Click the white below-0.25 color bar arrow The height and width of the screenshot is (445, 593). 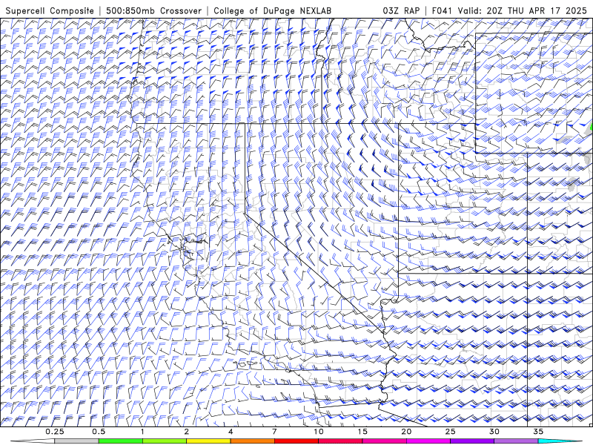coord(33,441)
